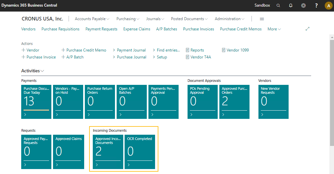Open the search magnifier icon
This screenshot has width=334, height=174.
(x=278, y=6)
